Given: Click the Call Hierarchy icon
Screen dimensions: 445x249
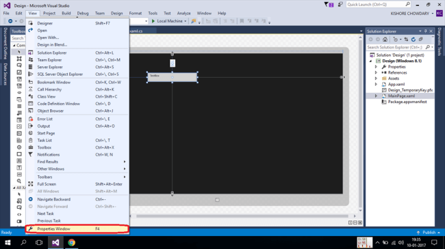Looking at the screenshot, I should pos(31,89).
